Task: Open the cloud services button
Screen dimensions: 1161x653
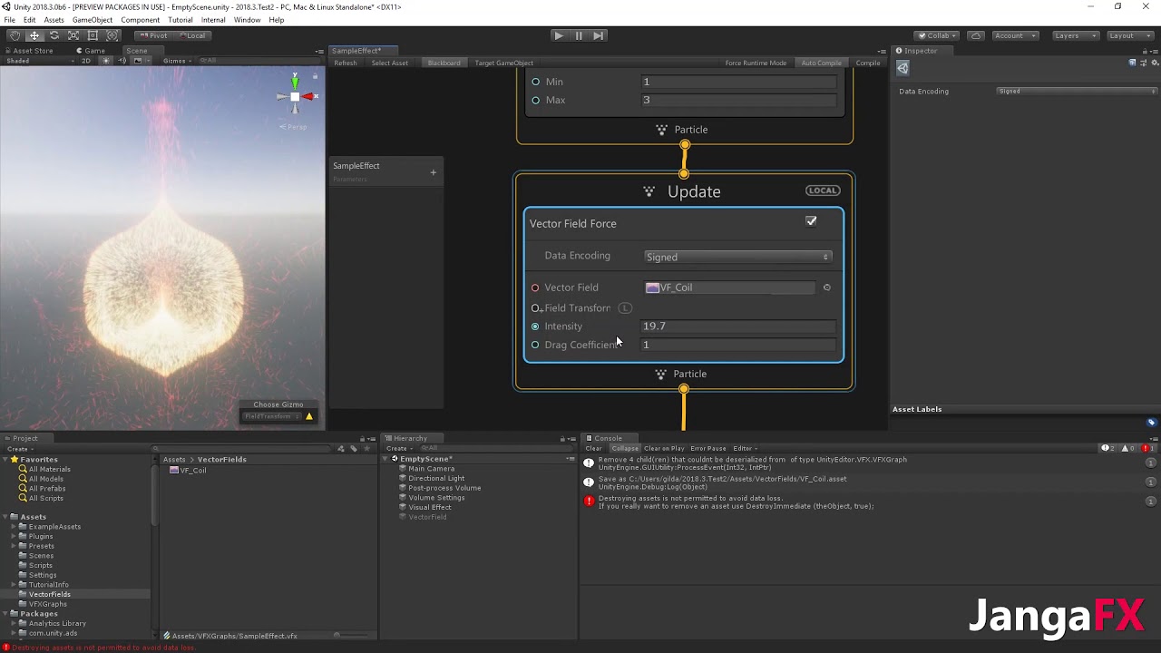Action: click(976, 35)
